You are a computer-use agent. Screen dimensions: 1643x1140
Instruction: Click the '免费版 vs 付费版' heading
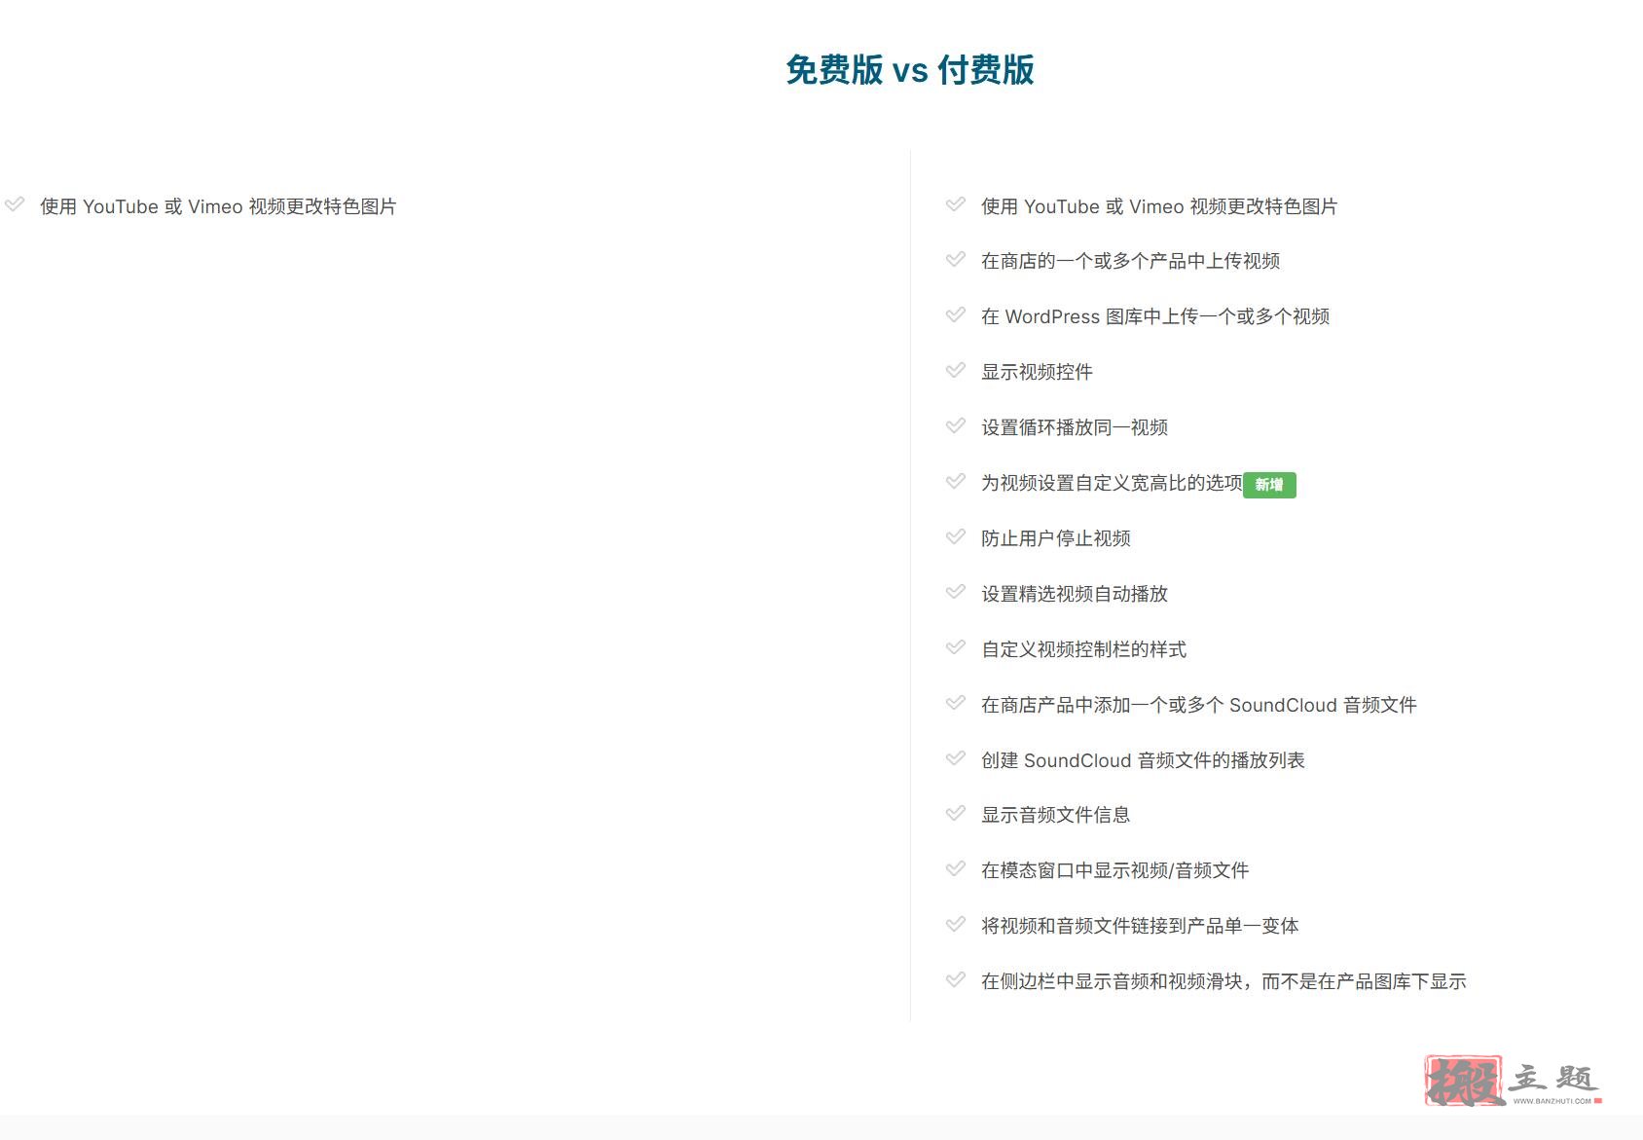910,70
